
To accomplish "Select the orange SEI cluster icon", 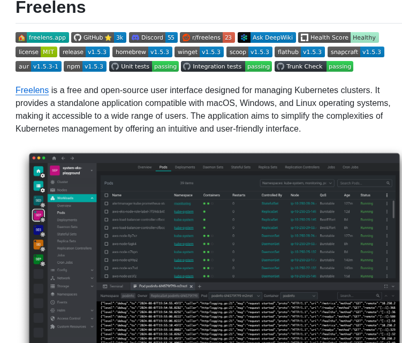I will pos(39,245).
